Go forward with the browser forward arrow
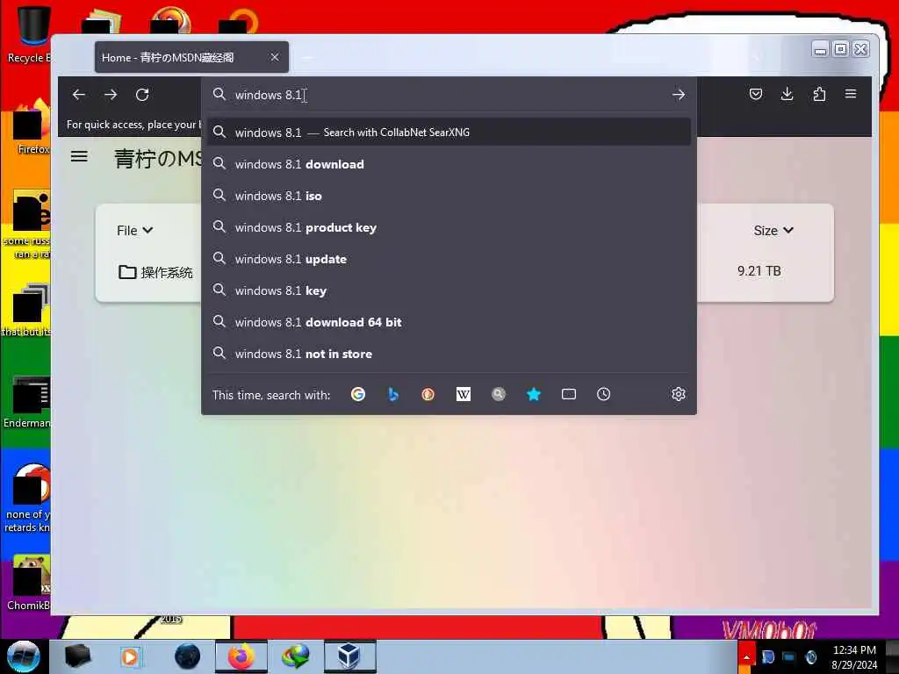The width and height of the screenshot is (899, 674). [111, 95]
